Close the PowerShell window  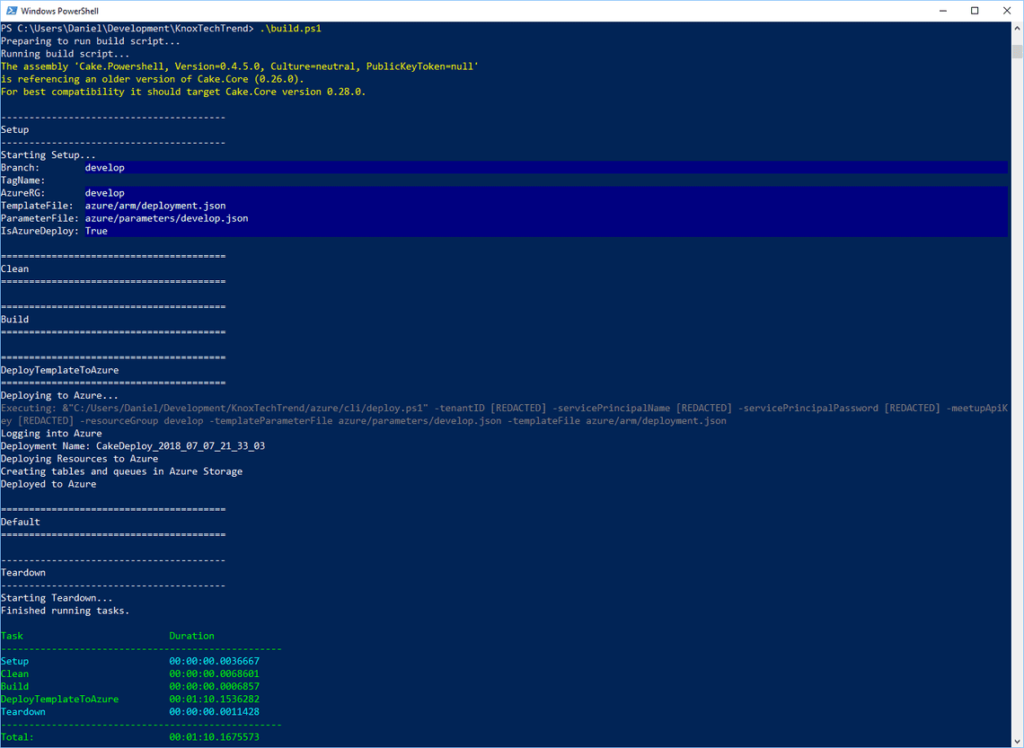point(1007,10)
